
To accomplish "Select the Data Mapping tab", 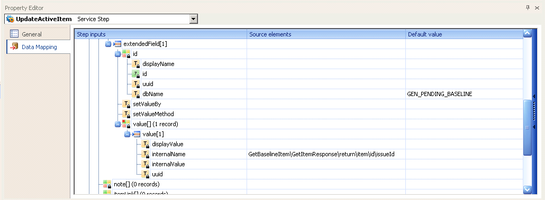I will [38, 47].
